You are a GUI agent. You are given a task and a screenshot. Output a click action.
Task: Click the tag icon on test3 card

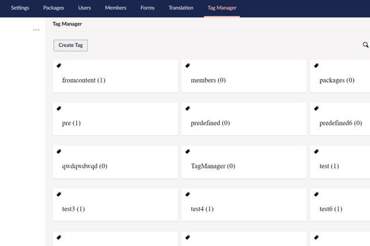pos(59,195)
